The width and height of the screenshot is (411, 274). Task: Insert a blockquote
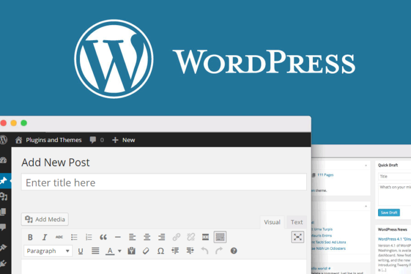[103, 237]
